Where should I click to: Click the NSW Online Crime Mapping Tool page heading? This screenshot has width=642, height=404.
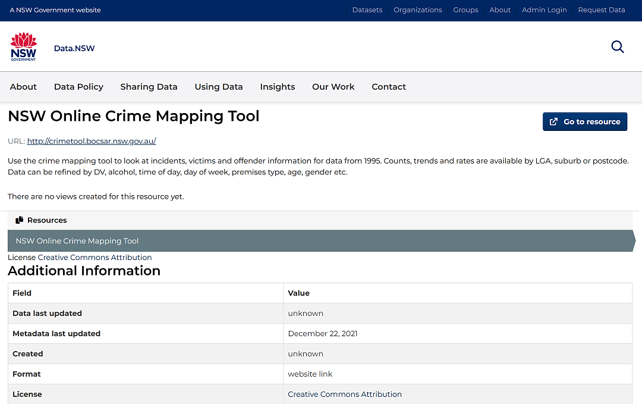134,116
